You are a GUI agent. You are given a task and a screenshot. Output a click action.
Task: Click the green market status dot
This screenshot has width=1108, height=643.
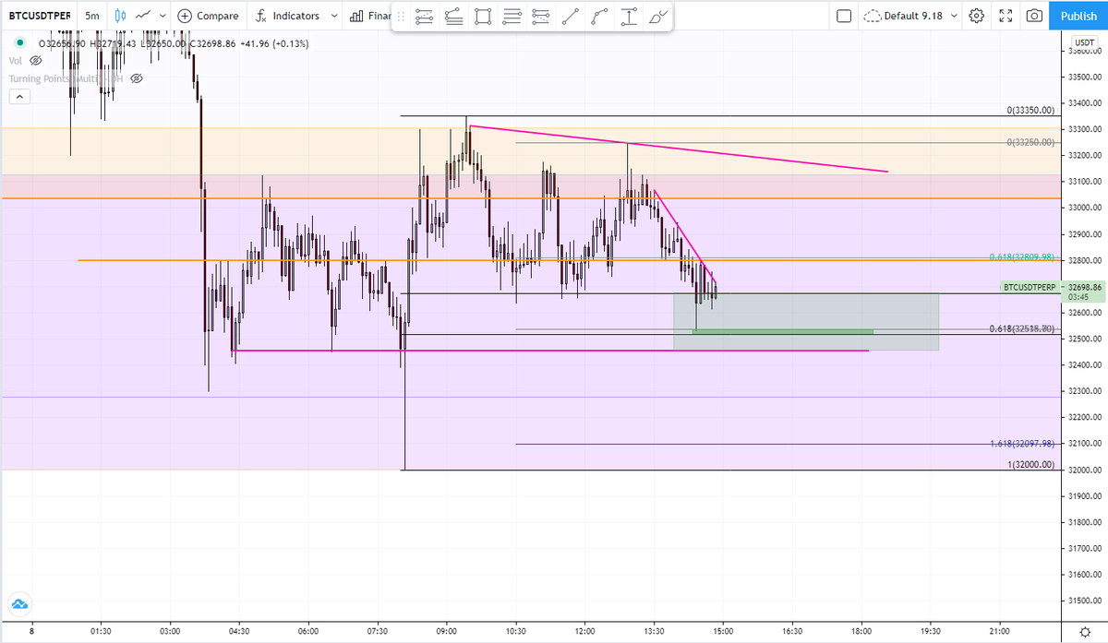coord(20,43)
